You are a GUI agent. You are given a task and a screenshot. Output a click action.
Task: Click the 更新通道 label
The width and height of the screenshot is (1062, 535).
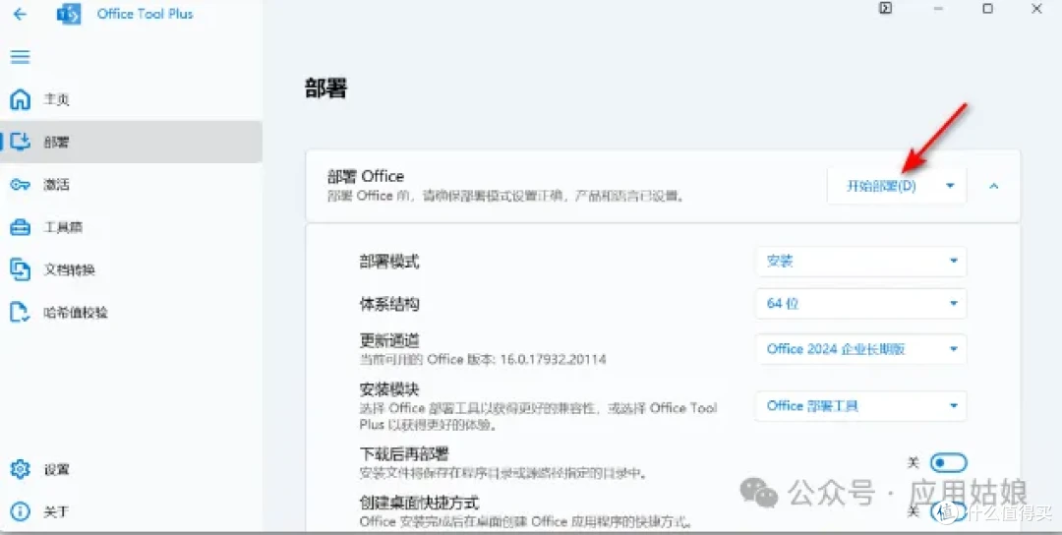(x=389, y=340)
